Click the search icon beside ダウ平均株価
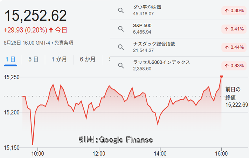This screenshot has width=249, height=158. (x=121, y=10)
